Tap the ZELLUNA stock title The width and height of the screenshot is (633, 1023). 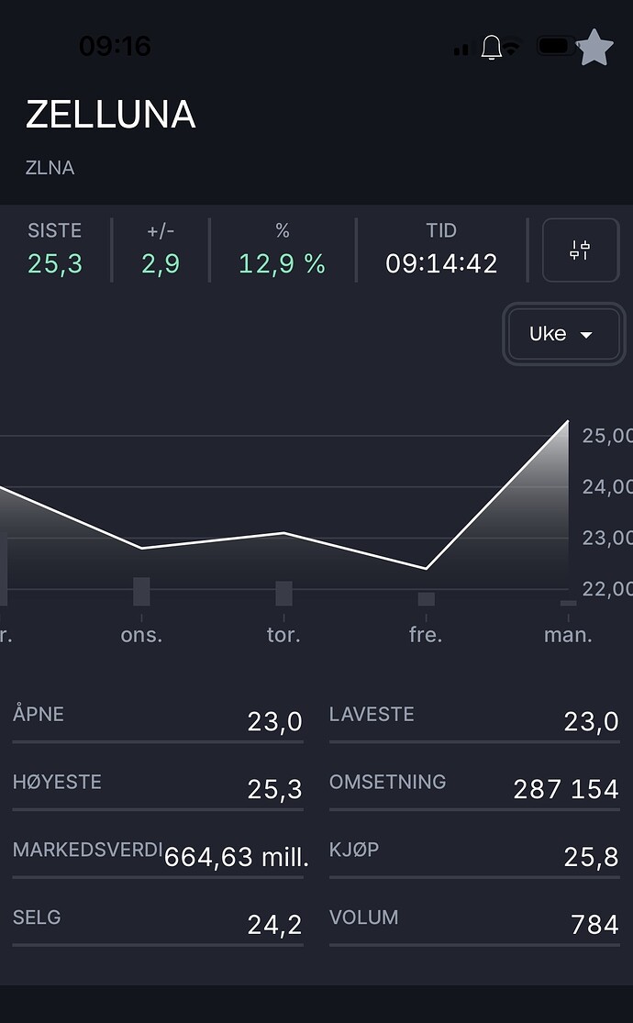tap(110, 115)
